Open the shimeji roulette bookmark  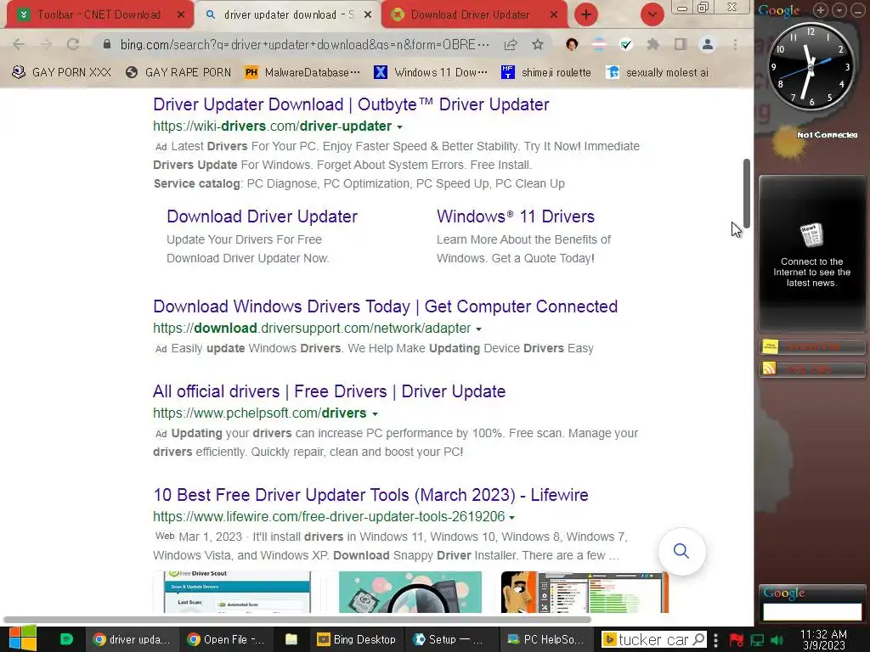546,73
